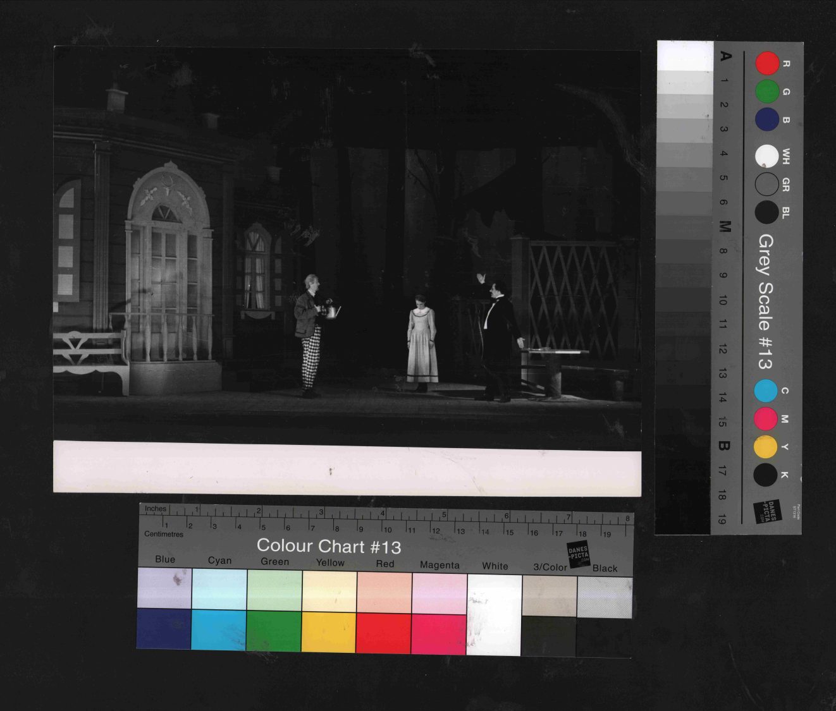Click the man holding the watering can
Screen dimensions: 836x711
[309, 335]
